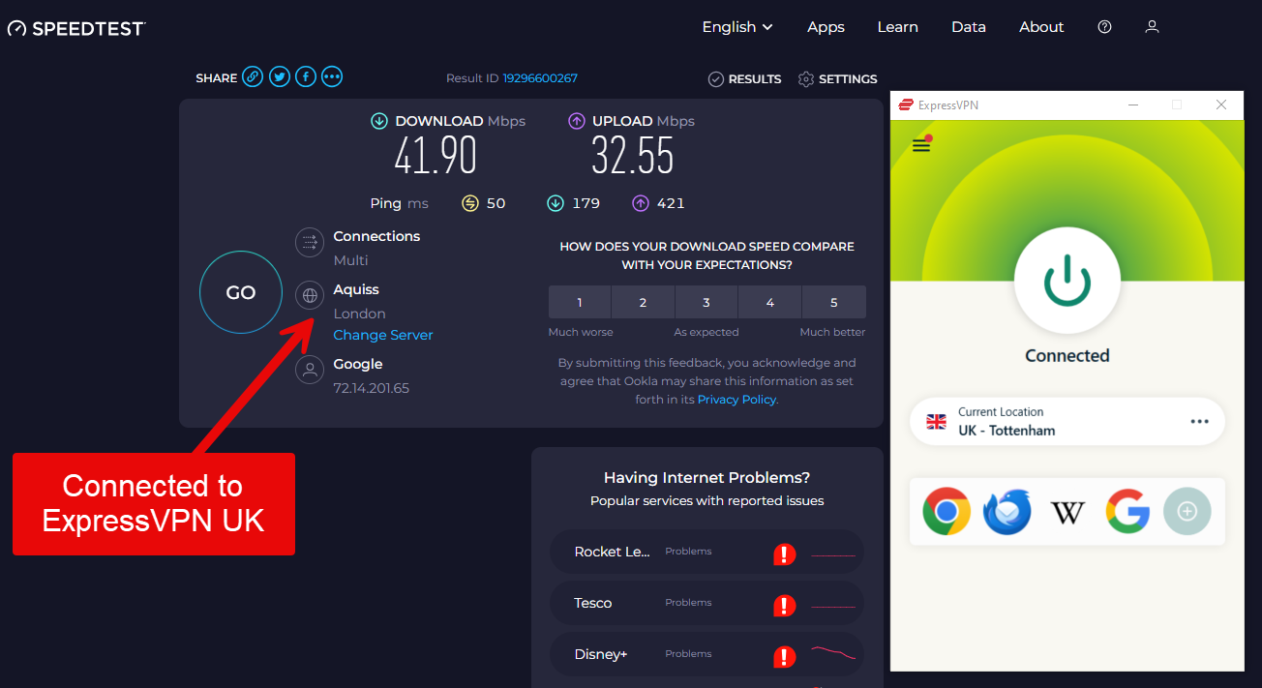Screen dimensions: 1262x688
Task: Copy the share link icon
Action: point(253,76)
